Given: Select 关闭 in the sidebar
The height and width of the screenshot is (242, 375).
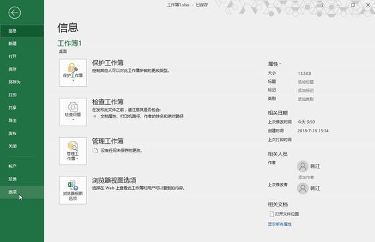Looking at the screenshot, I should [x=22, y=146].
